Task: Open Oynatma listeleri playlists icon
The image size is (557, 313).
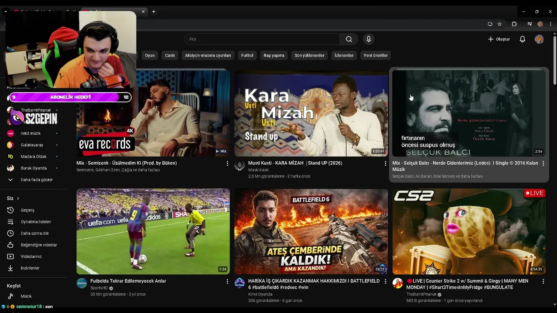Action: [x=10, y=222]
